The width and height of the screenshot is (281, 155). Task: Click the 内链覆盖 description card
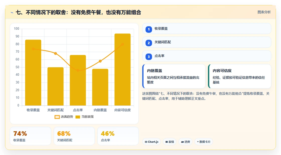pos(174,76)
